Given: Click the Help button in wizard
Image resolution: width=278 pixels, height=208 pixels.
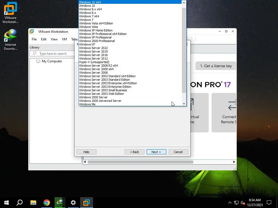Looking at the screenshot, I should (86, 152).
